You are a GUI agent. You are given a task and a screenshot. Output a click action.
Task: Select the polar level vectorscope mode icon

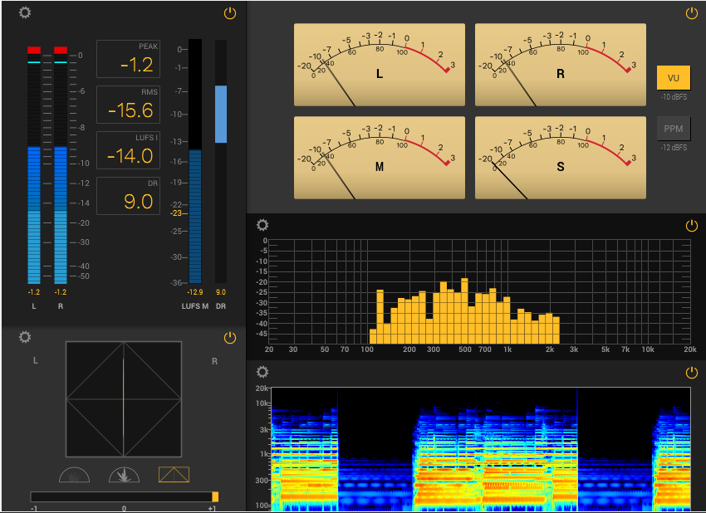124,475
